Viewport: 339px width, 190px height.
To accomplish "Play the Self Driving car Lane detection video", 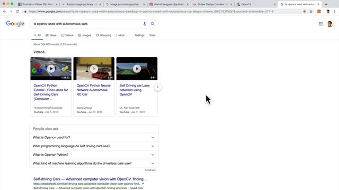I will point(137,69).
